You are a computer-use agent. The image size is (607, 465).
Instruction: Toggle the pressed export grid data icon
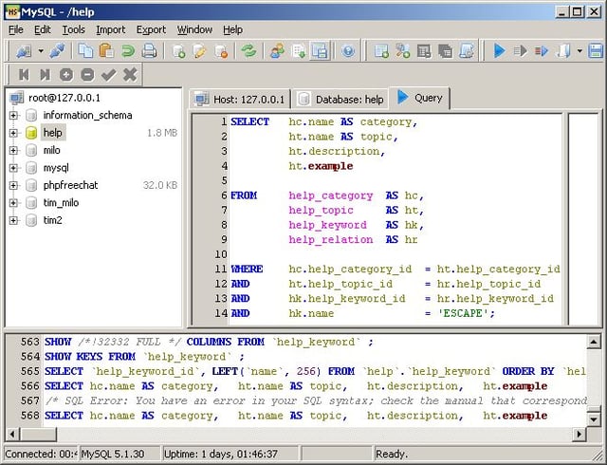click(x=320, y=50)
